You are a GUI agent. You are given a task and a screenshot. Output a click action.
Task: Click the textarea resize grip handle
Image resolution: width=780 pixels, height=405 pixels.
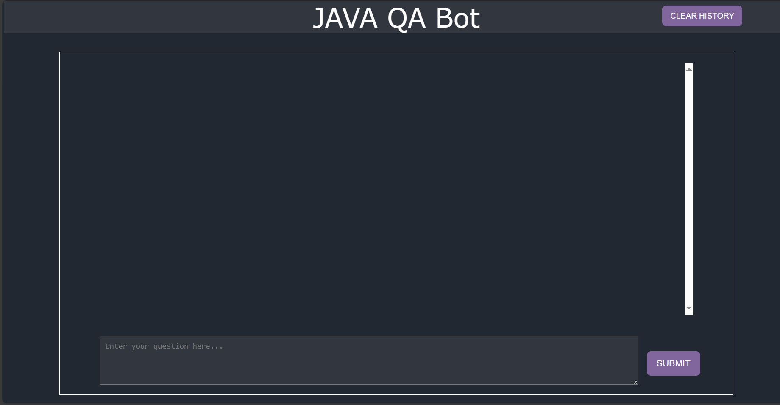click(x=635, y=382)
